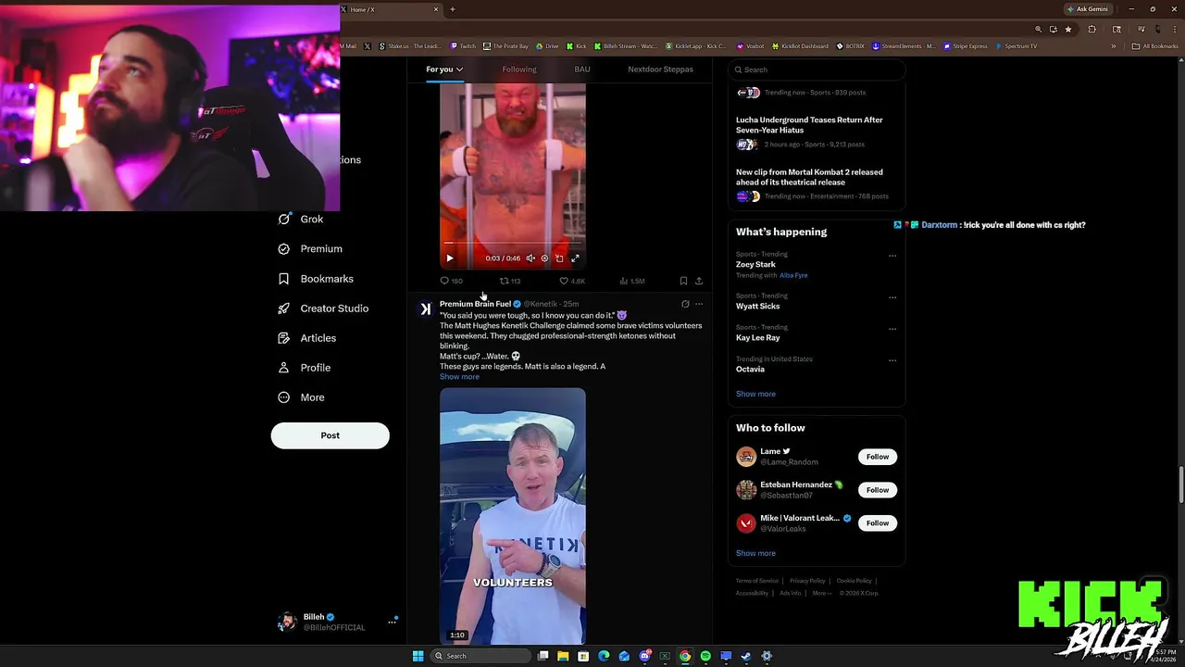Open the Zoey Stark trending topic
The width and height of the screenshot is (1185, 667).
pyautogui.click(x=755, y=265)
